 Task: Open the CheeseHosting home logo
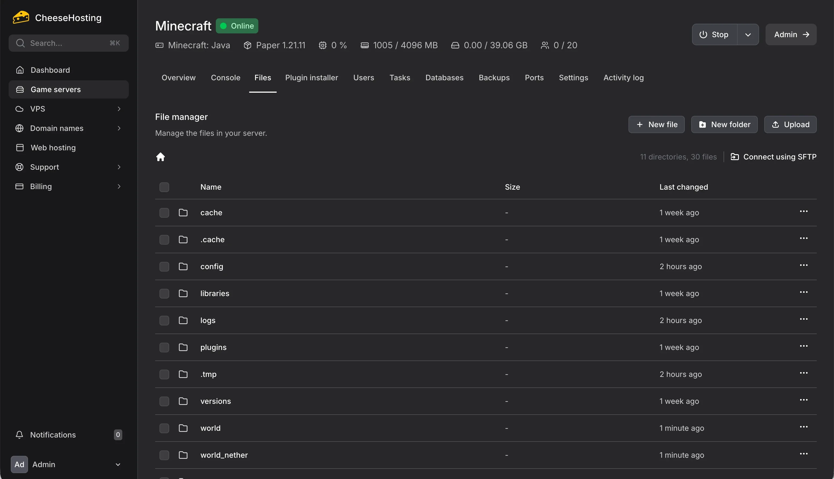(x=20, y=17)
